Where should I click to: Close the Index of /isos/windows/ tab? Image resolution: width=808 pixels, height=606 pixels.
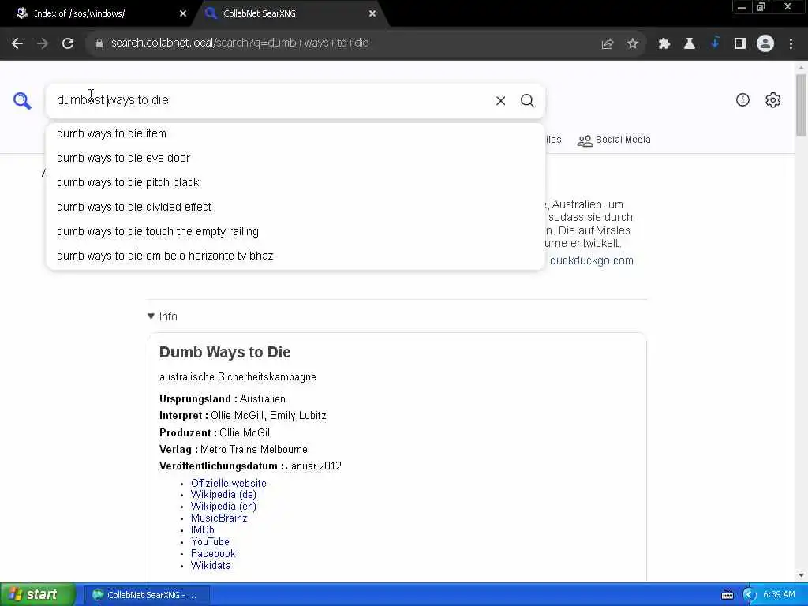tap(183, 13)
